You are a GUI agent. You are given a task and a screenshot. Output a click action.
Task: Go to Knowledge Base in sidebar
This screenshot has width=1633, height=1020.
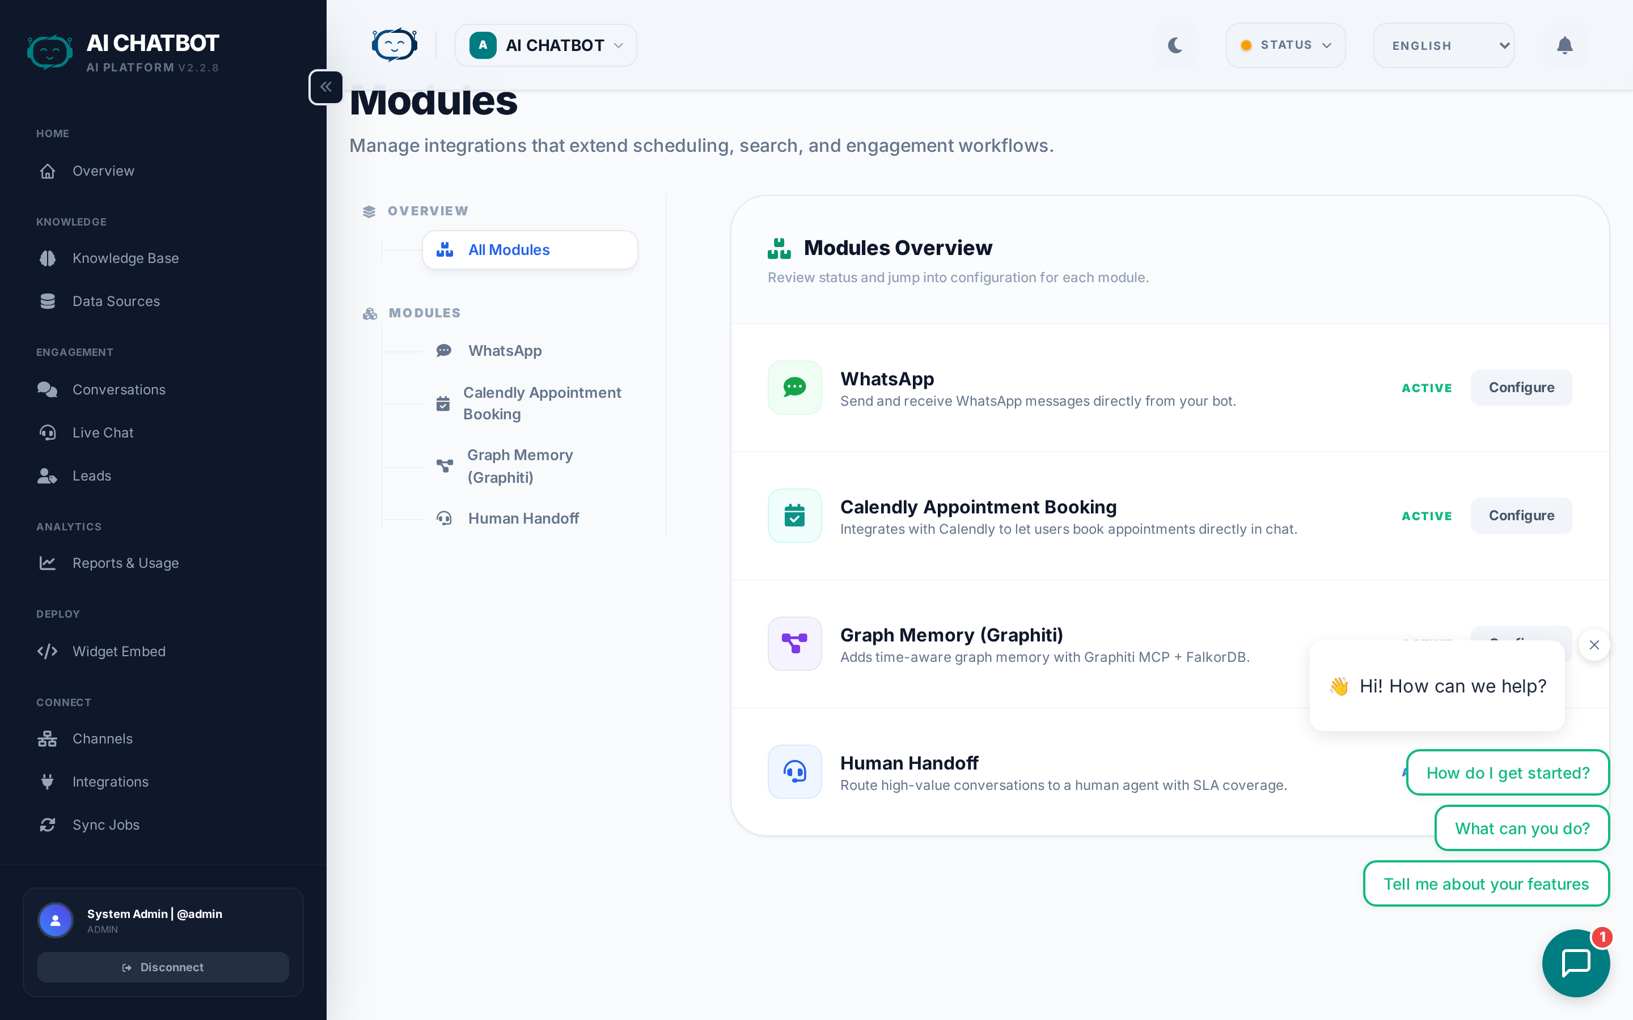pyautogui.click(x=125, y=258)
